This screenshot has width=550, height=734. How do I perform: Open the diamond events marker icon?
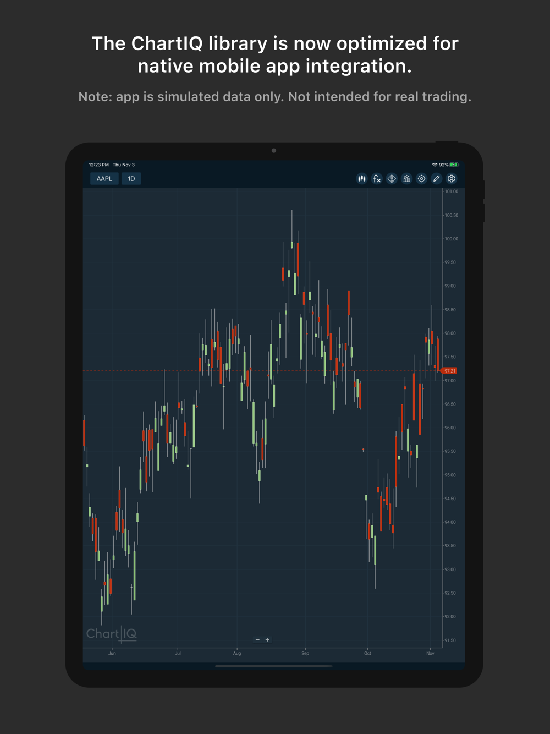(x=392, y=179)
